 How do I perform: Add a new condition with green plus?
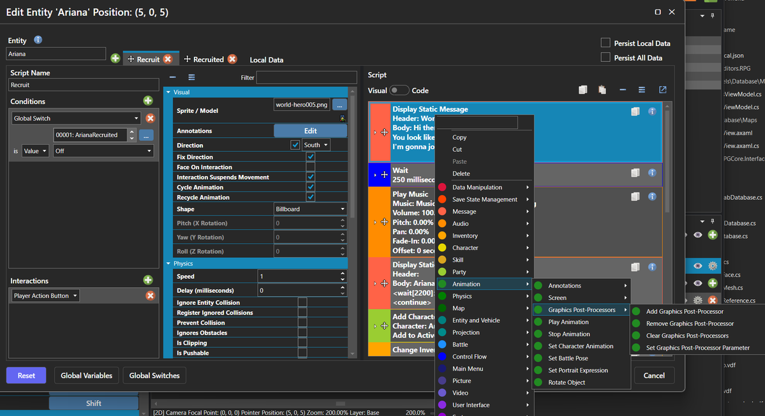pyautogui.click(x=148, y=101)
